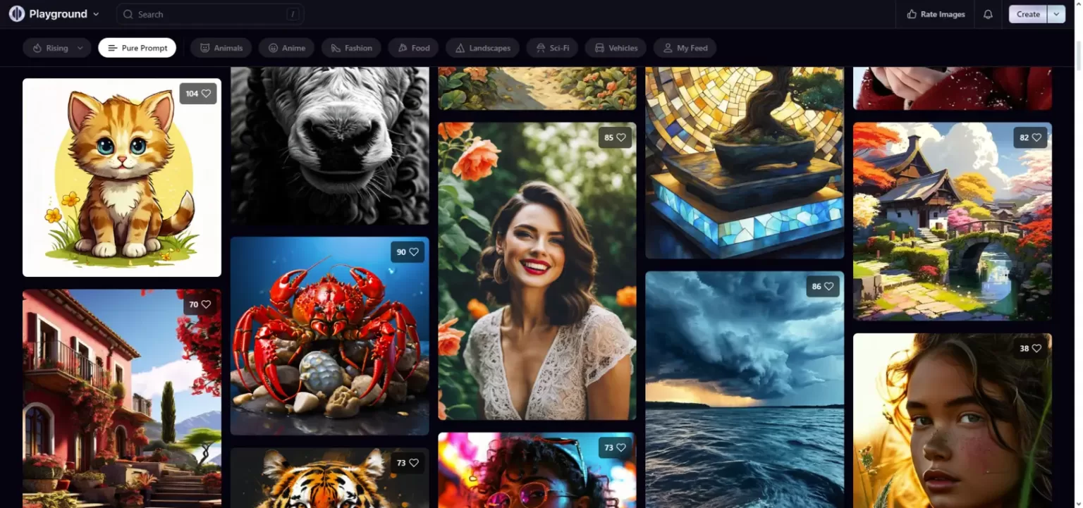Toggle the Pure Prompt filter
Screen dimensions: 1083x508
coord(137,48)
